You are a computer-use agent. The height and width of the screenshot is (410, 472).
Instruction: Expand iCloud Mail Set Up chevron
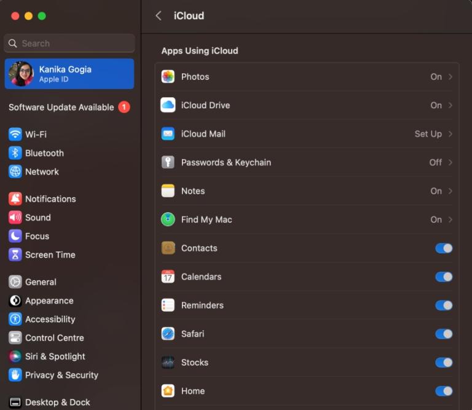tap(450, 134)
